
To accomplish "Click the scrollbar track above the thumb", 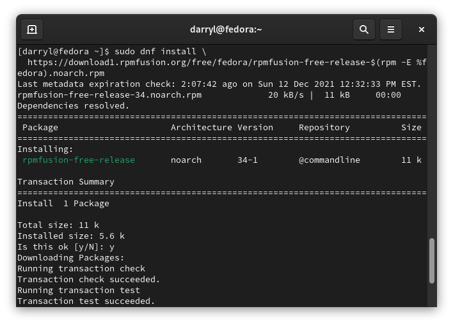I will click(432, 141).
